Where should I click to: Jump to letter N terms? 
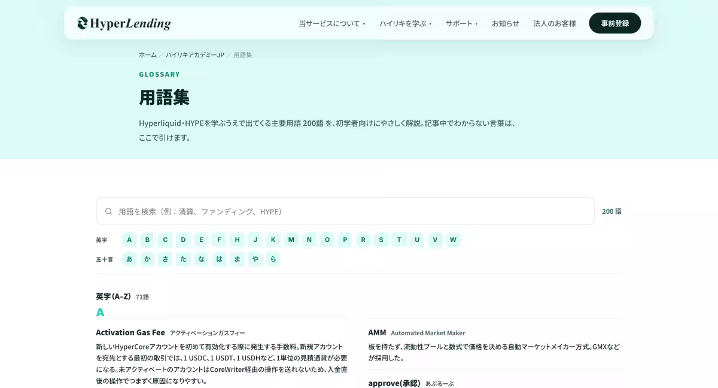pyautogui.click(x=309, y=240)
